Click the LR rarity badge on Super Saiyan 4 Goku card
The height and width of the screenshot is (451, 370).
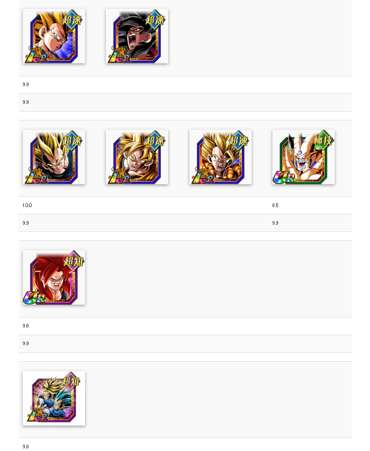click(x=119, y=56)
